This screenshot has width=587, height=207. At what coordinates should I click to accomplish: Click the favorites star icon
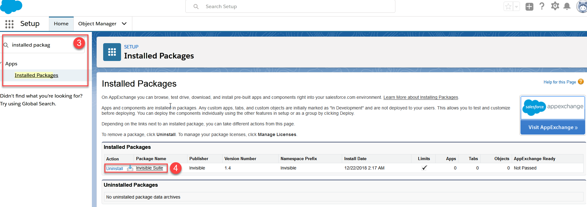pyautogui.click(x=508, y=6)
